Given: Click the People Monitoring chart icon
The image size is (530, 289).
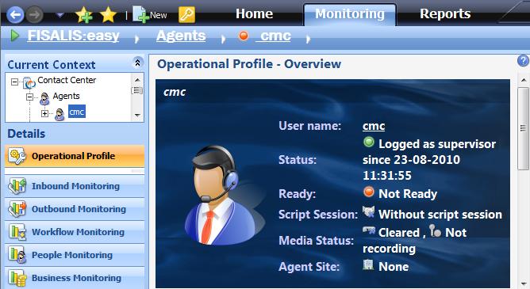Looking at the screenshot, I should pos(17,255).
